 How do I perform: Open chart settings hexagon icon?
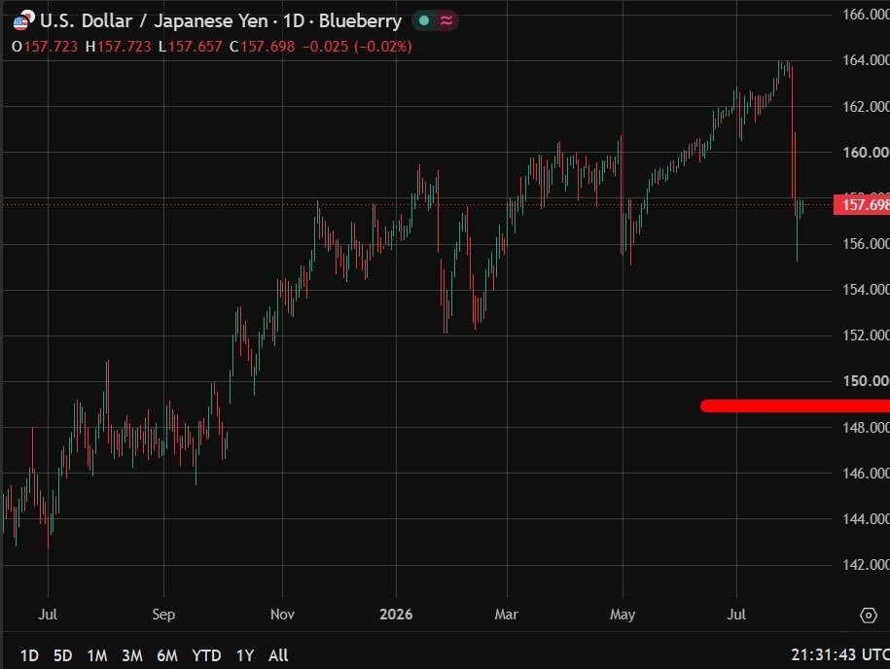[x=869, y=616]
